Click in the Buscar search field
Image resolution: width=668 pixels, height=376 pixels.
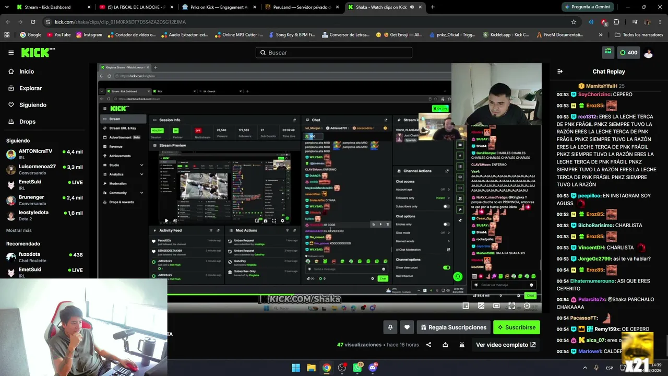click(x=334, y=53)
